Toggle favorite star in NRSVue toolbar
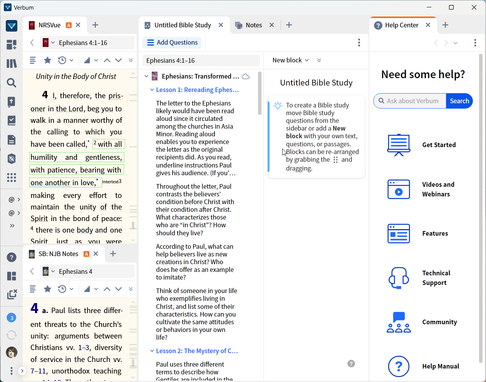 (47, 60)
